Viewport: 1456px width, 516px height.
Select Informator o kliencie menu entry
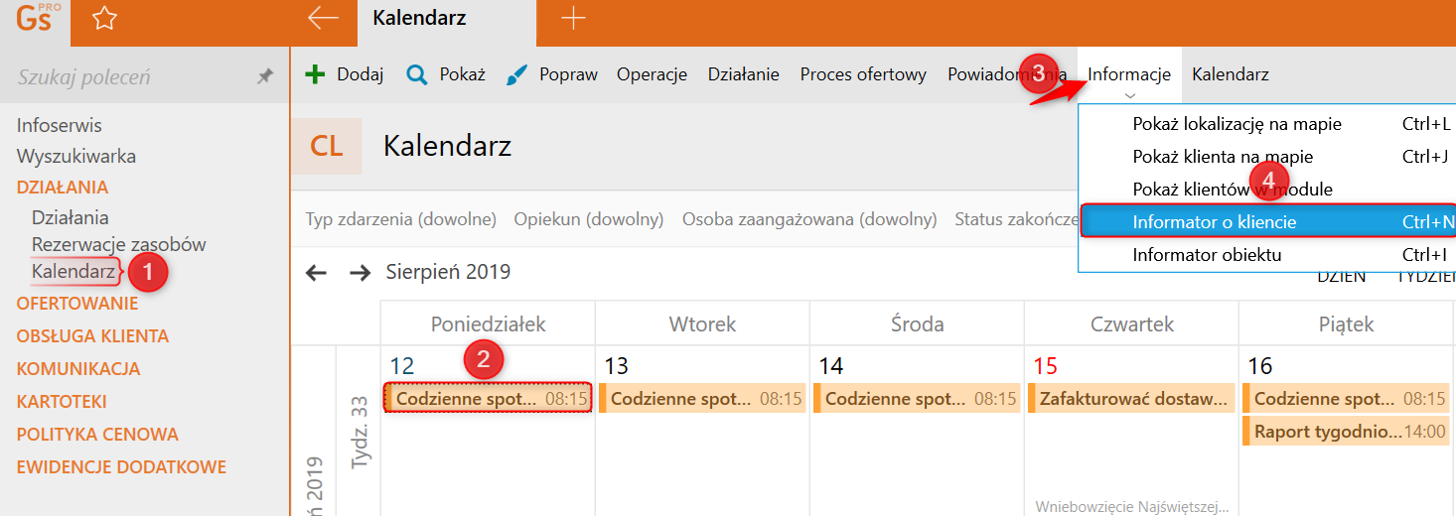(1214, 222)
